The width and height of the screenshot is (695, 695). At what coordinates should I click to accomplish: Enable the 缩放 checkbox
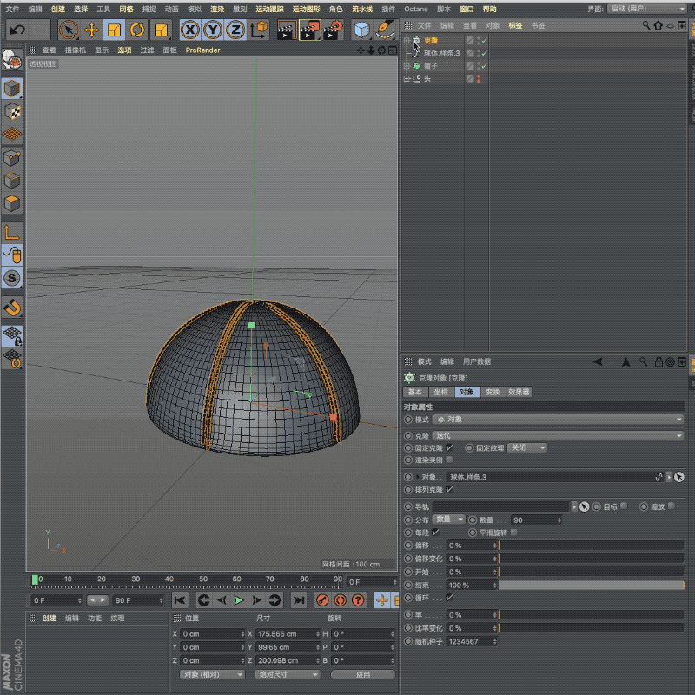[672, 506]
